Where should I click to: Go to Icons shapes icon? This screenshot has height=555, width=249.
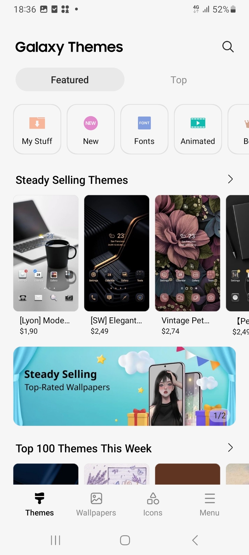[153, 498]
